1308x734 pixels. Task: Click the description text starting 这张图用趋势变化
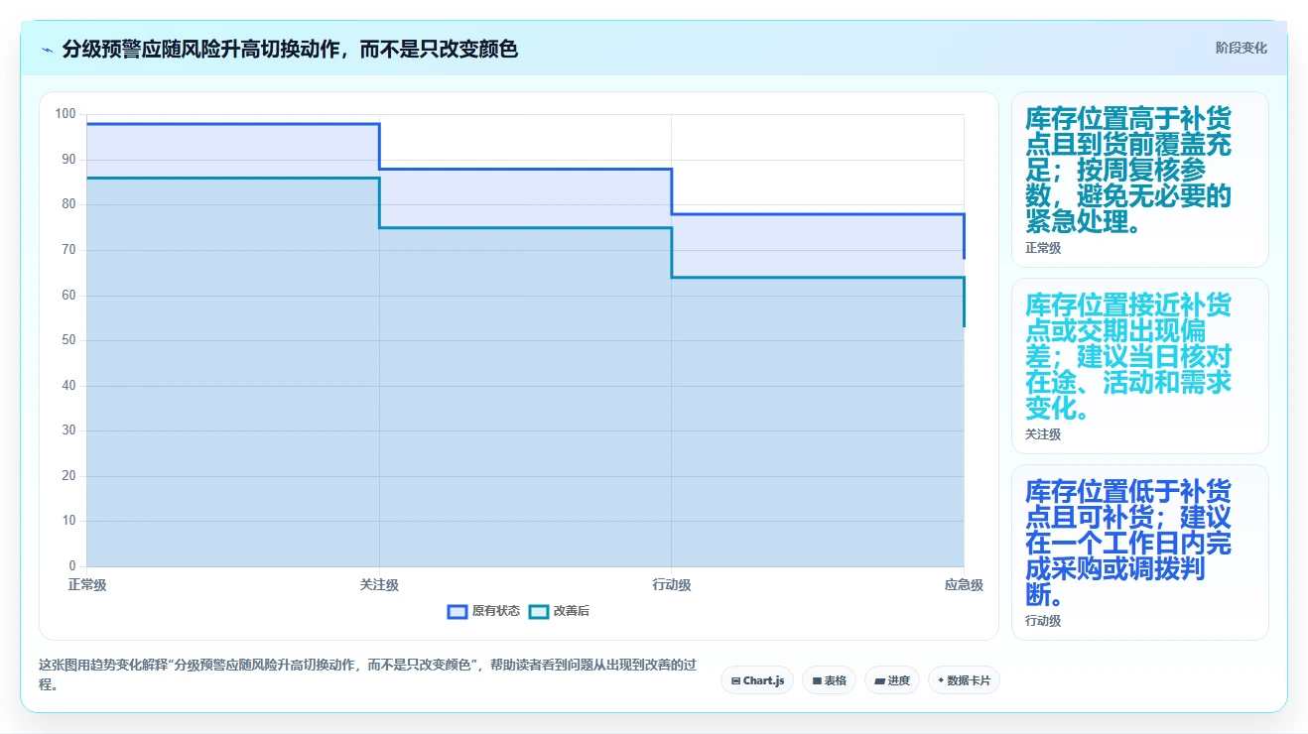point(368,674)
